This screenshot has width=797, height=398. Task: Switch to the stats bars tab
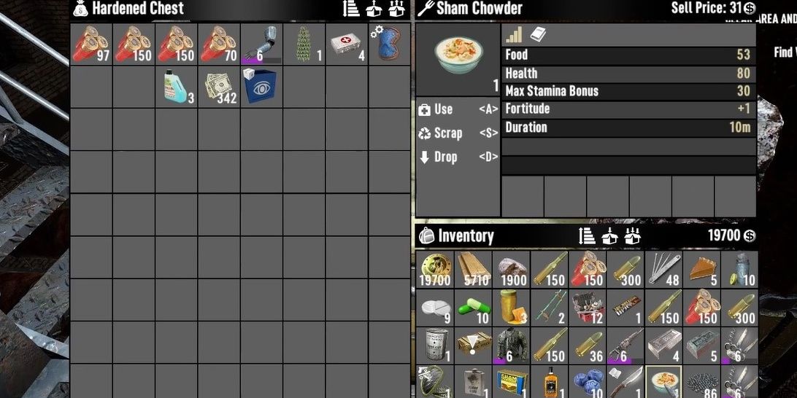(514, 34)
